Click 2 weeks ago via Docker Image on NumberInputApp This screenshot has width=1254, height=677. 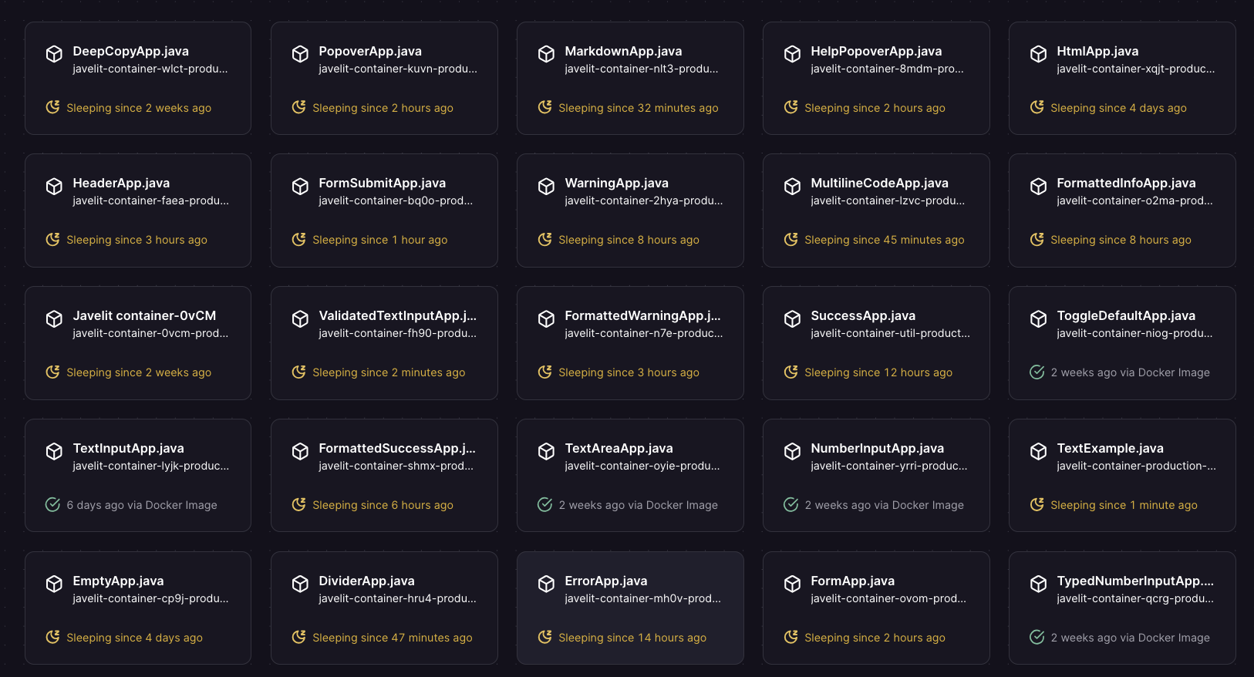[x=884, y=505]
